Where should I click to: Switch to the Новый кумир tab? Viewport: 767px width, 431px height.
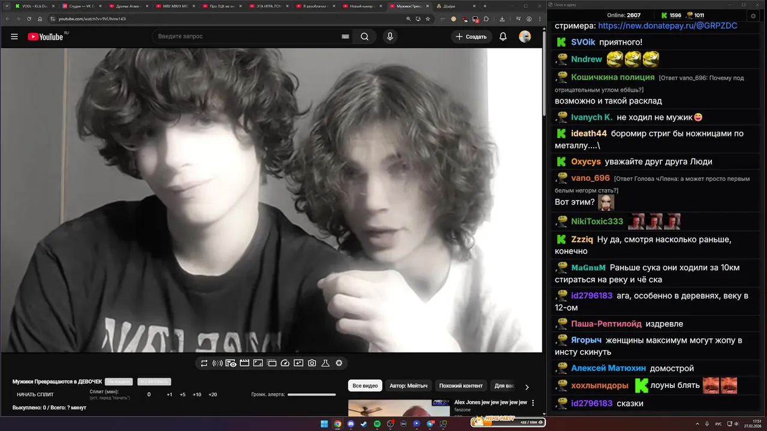(362, 6)
